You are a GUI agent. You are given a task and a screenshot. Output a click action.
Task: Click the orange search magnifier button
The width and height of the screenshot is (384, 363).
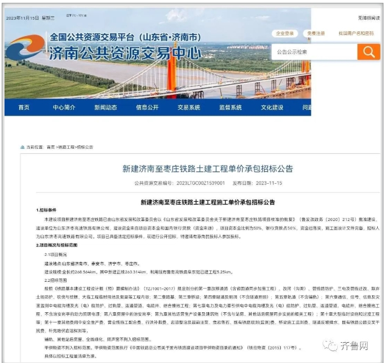coord(369,52)
